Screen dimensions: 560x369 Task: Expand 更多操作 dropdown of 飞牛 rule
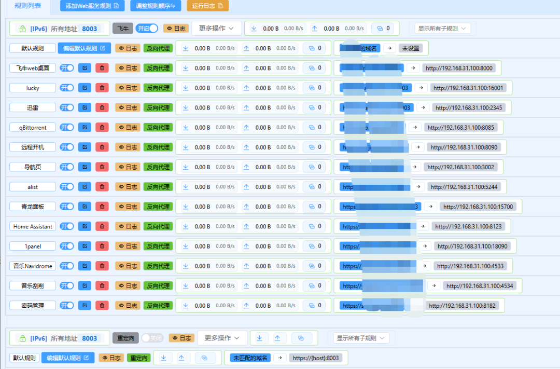pyautogui.click(x=216, y=28)
